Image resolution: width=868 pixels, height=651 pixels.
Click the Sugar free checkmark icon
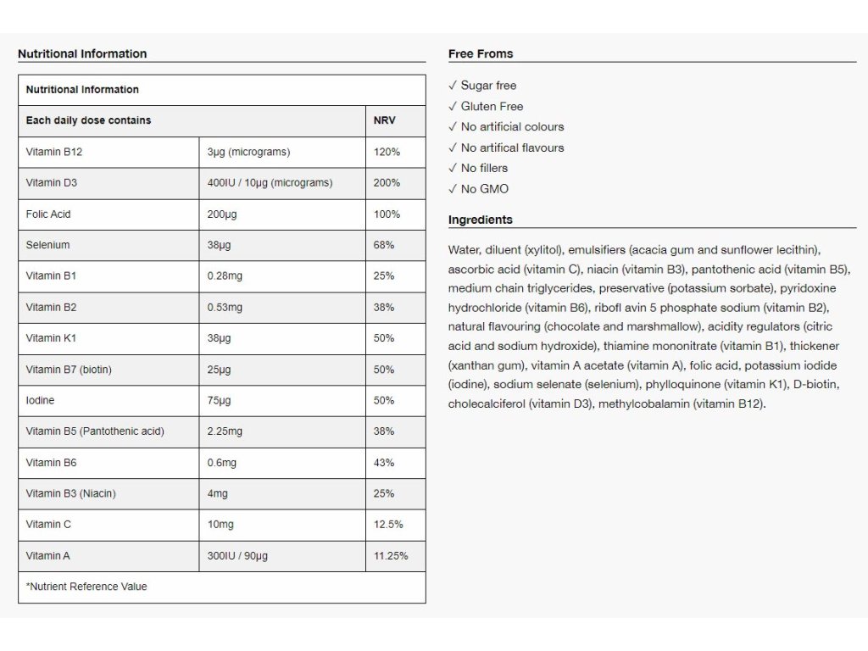(x=453, y=86)
